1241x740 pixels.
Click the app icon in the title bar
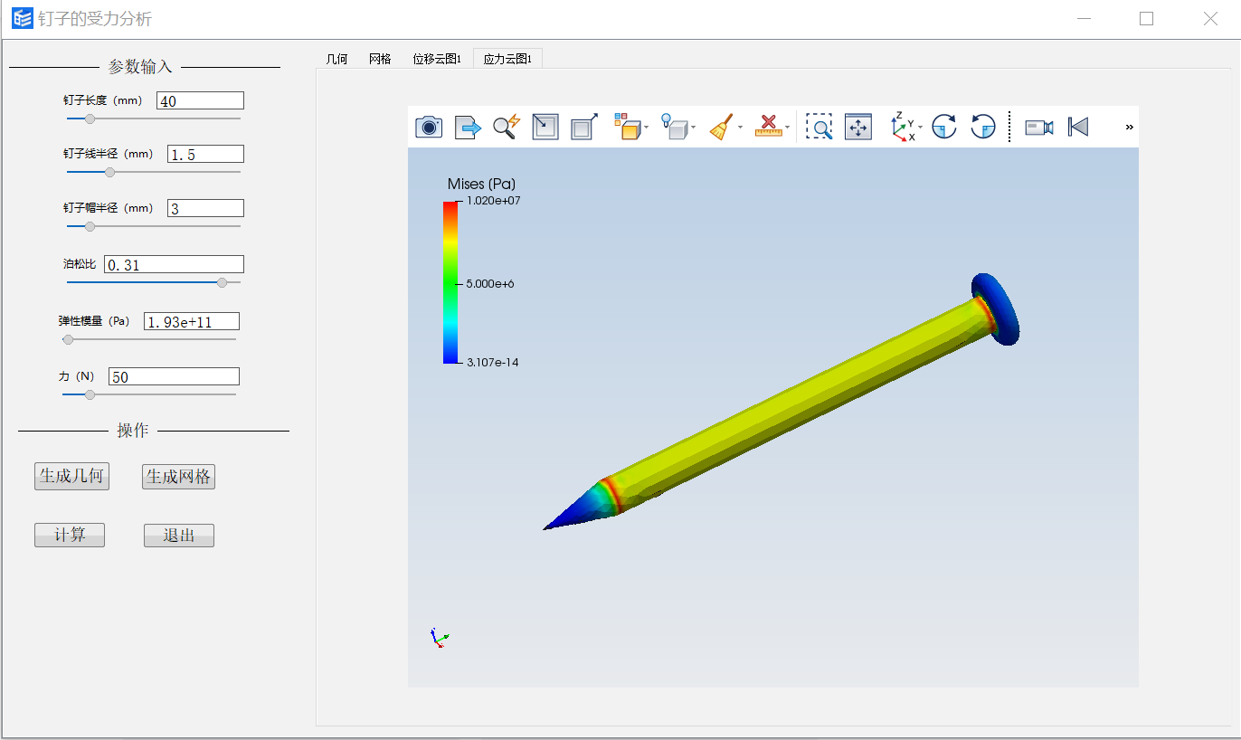click(23, 18)
